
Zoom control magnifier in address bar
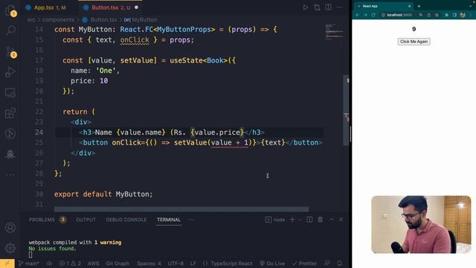(x=421, y=15)
